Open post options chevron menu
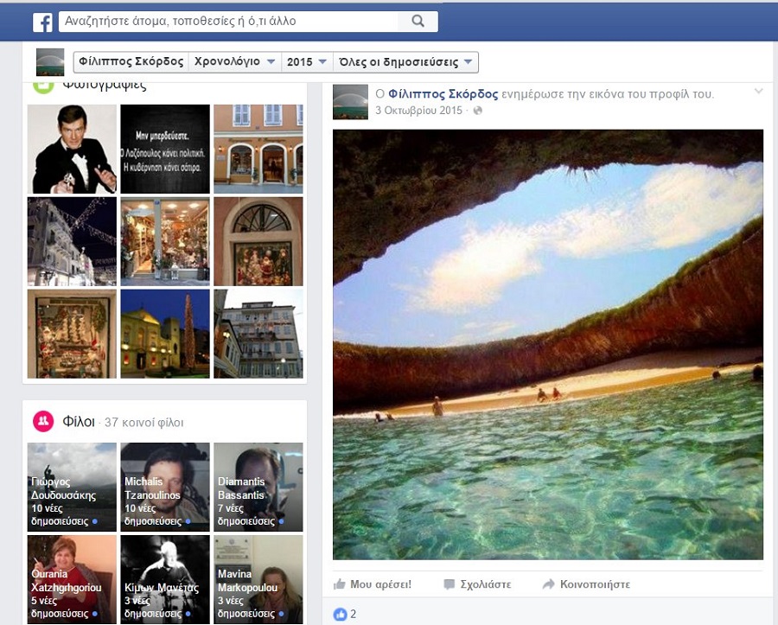The image size is (778, 625). pyautogui.click(x=758, y=92)
